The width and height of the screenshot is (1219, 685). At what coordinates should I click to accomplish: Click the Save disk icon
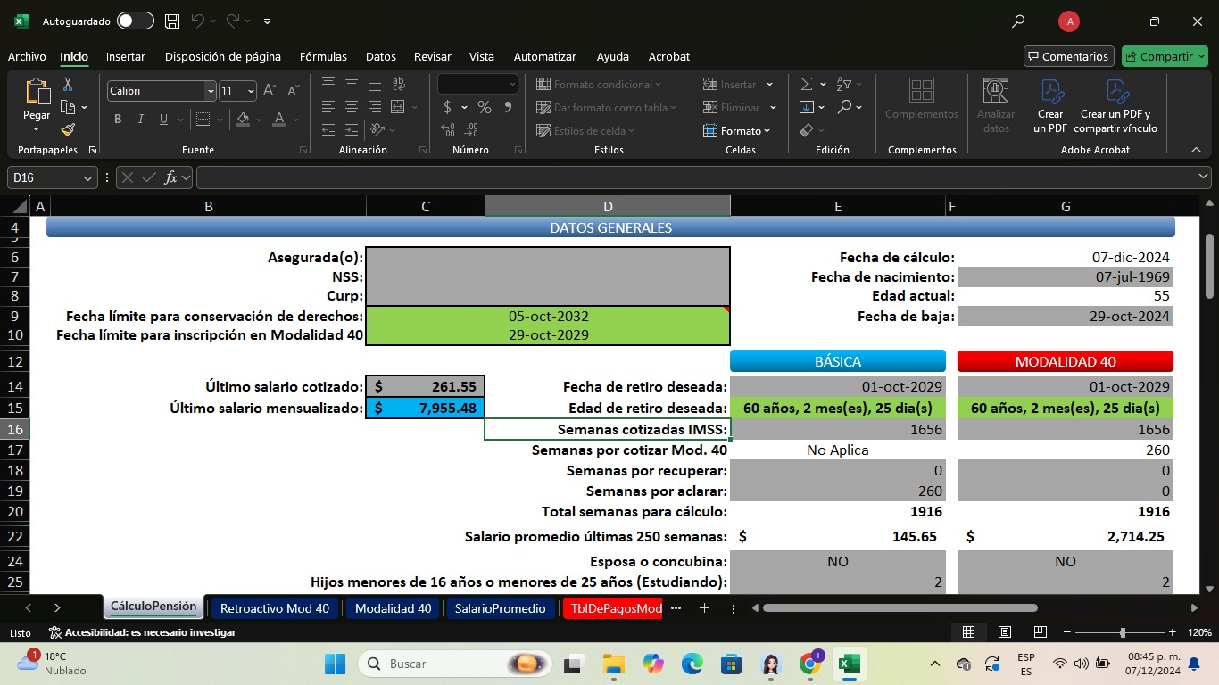point(172,21)
